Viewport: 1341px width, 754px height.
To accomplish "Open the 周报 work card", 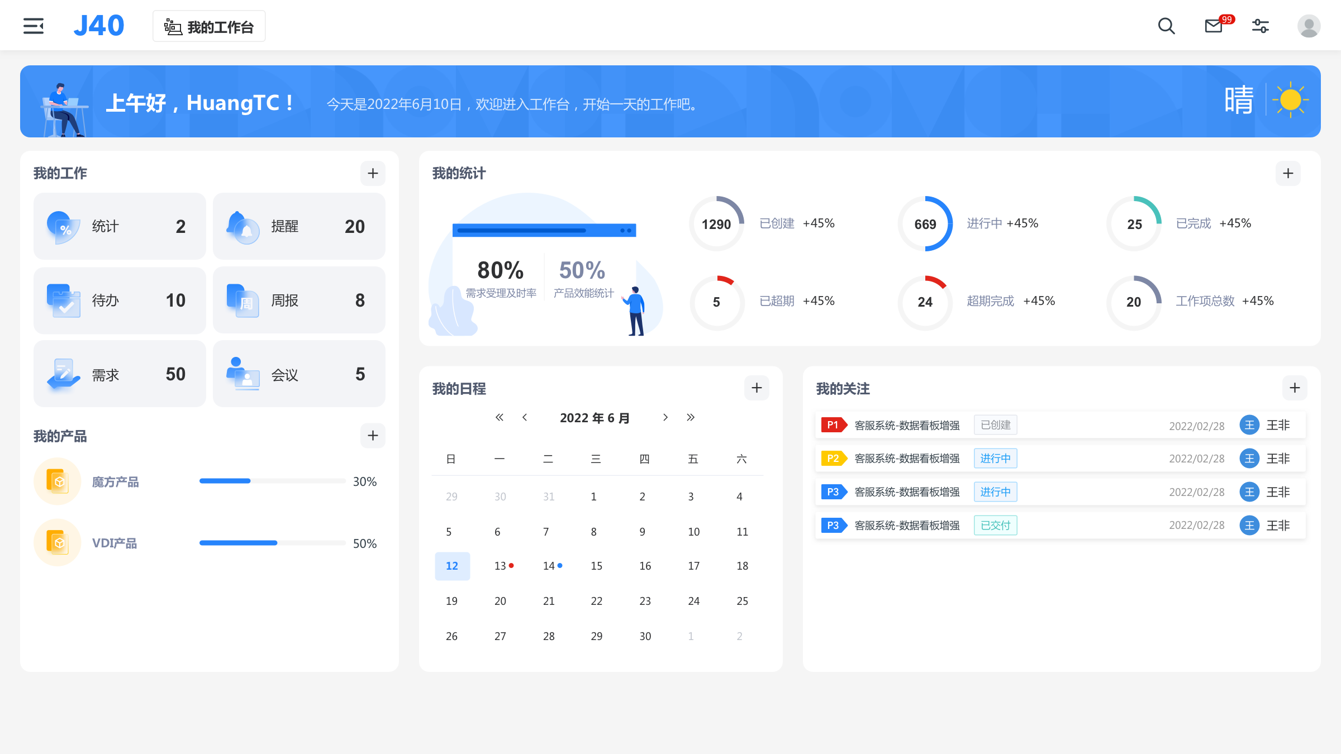I will point(299,300).
